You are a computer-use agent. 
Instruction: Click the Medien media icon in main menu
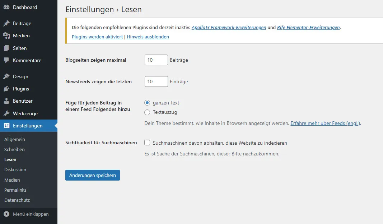point(6,36)
